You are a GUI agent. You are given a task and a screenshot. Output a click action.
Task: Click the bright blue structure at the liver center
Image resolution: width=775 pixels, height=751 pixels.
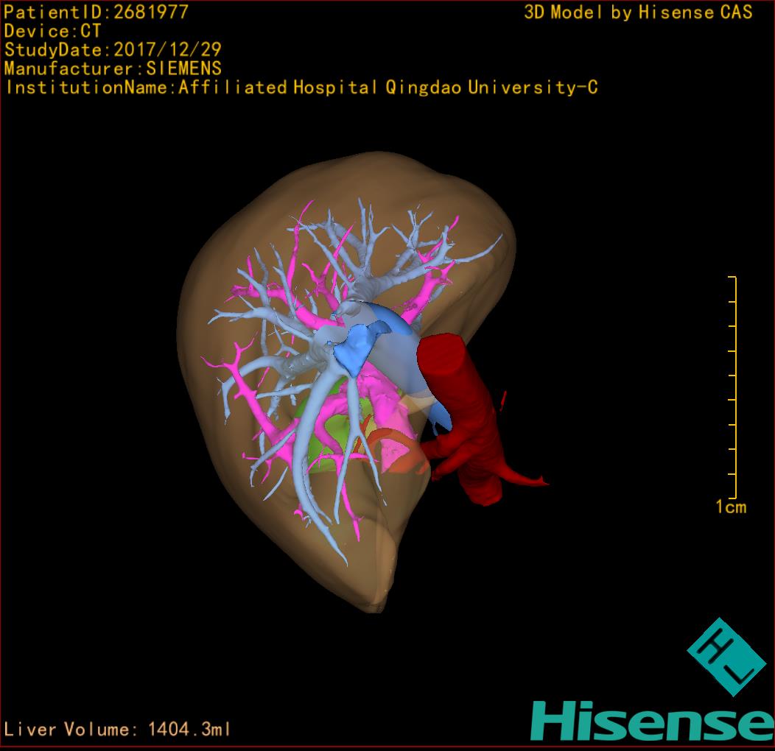pos(357,348)
